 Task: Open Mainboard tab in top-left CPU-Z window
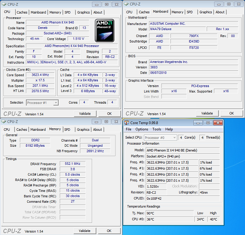pyautogui.click(x=38, y=12)
